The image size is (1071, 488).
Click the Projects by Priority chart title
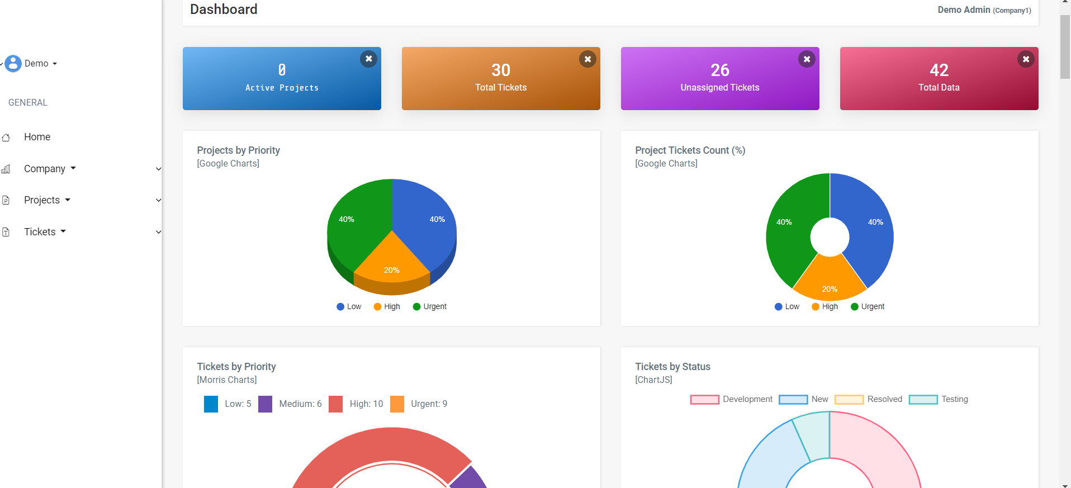(239, 150)
